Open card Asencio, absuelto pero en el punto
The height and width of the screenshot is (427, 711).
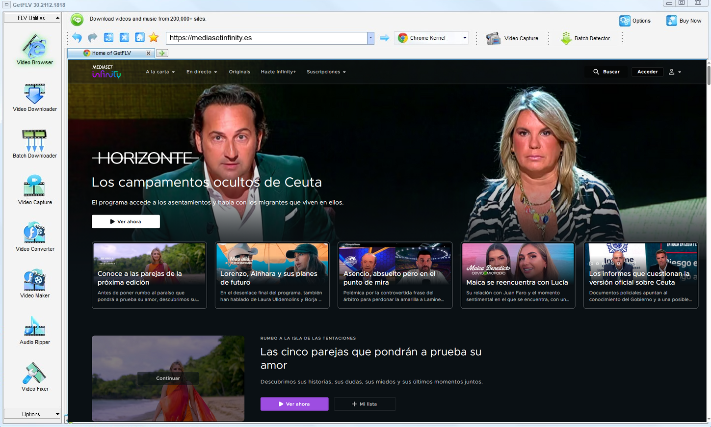(x=395, y=275)
